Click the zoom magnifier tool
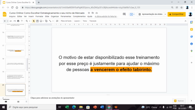195x110 pixels. [x=27, y=21]
